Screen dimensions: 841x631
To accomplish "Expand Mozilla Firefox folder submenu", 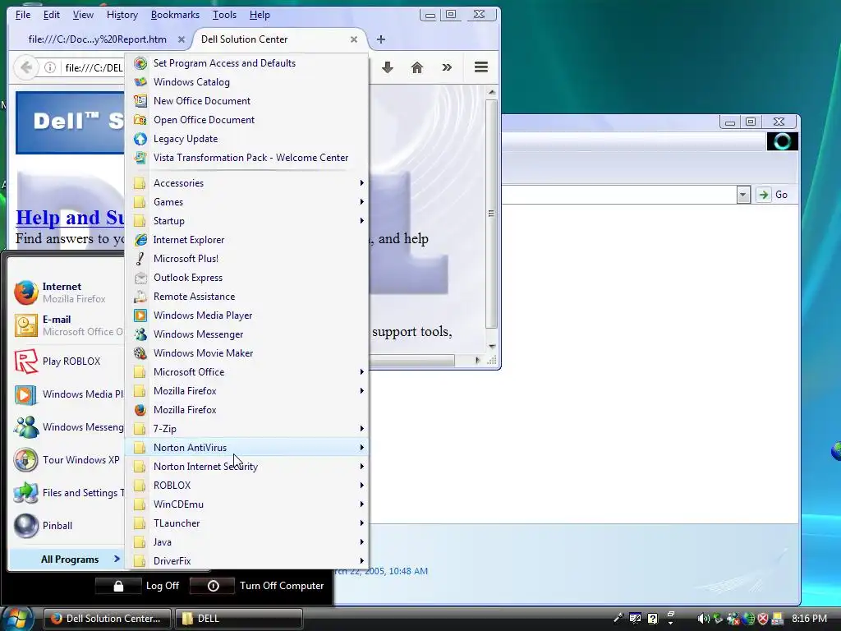I will [246, 391].
